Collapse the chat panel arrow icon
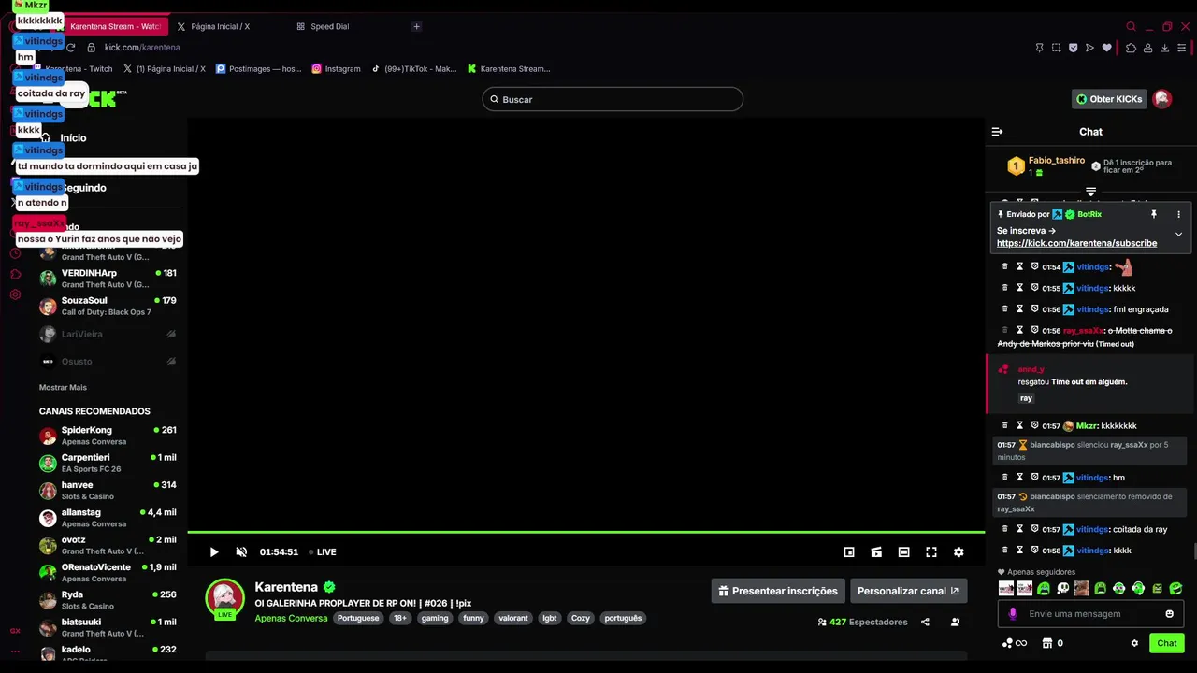Viewport: 1197px width, 673px height. pyautogui.click(x=997, y=132)
